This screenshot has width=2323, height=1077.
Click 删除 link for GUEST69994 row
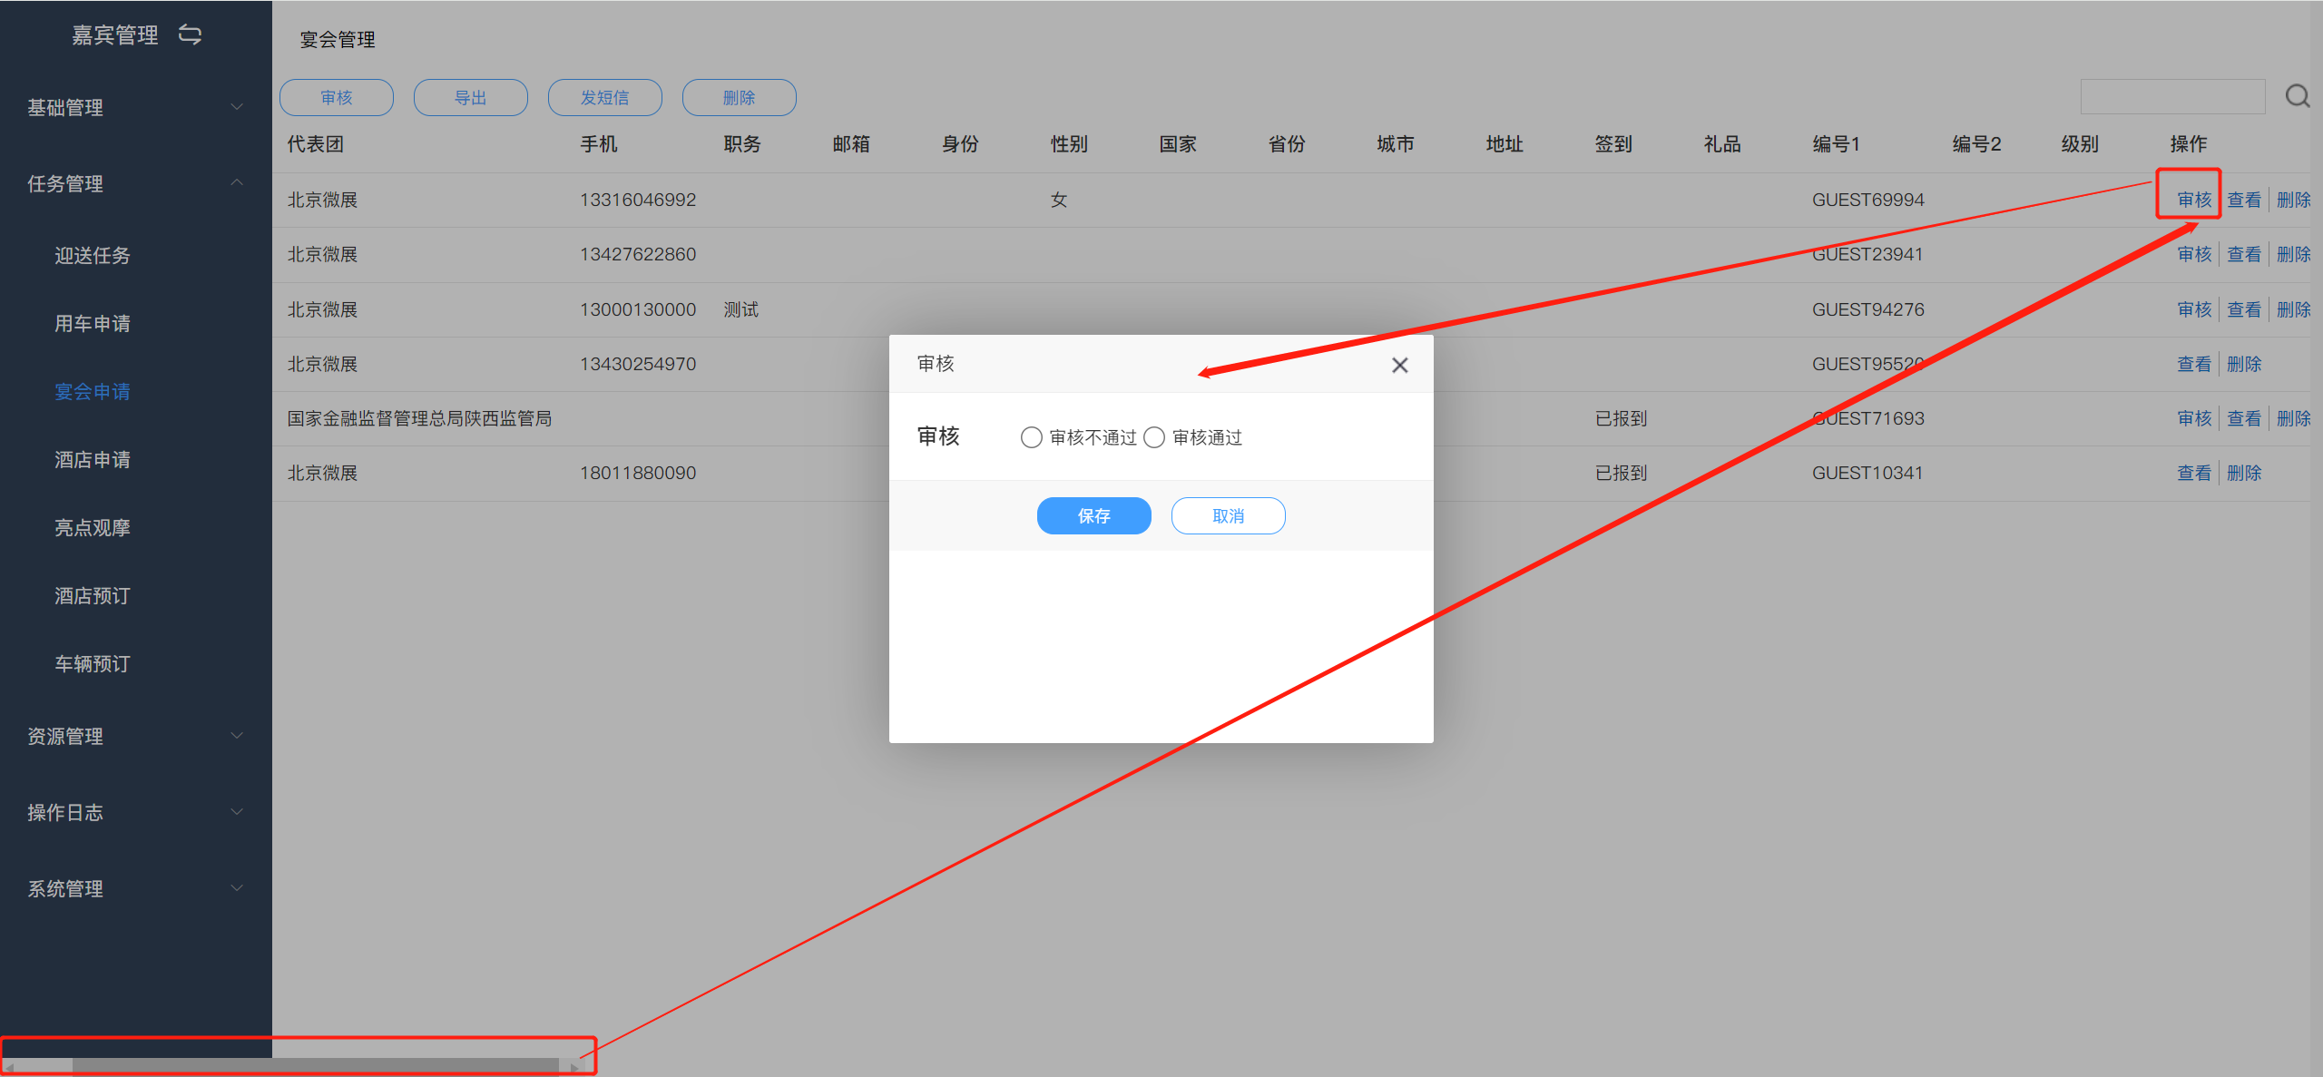point(2294,200)
